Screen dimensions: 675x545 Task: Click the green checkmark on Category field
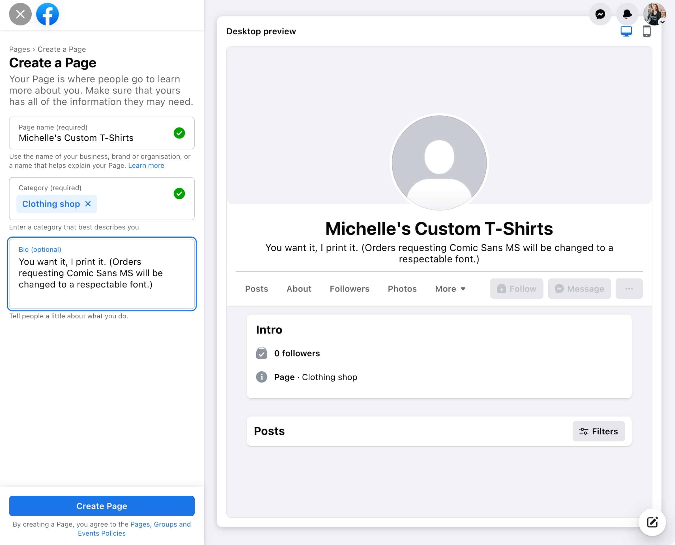point(179,193)
